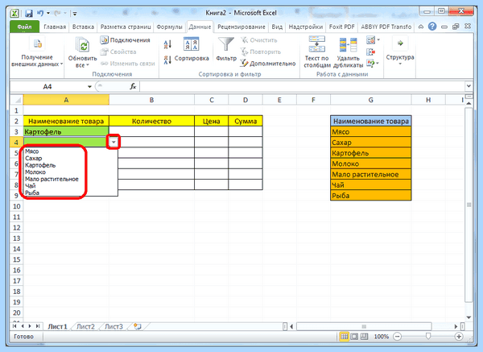Click the Select All corner button
483x352 pixels.
click(x=17, y=100)
